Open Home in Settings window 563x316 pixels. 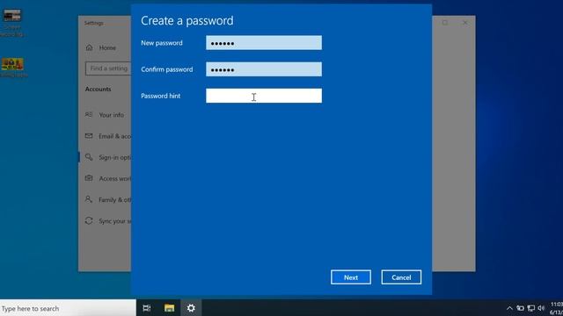click(107, 47)
